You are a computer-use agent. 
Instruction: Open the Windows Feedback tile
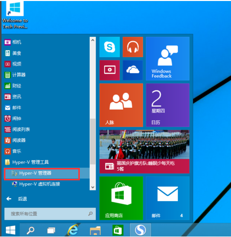tap(168, 59)
